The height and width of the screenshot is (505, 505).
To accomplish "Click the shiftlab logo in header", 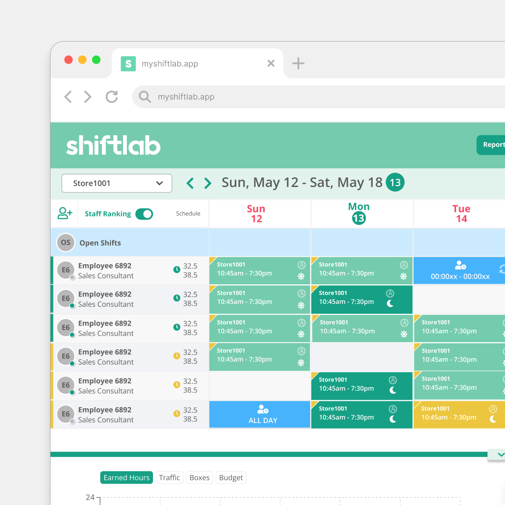I will (113, 146).
